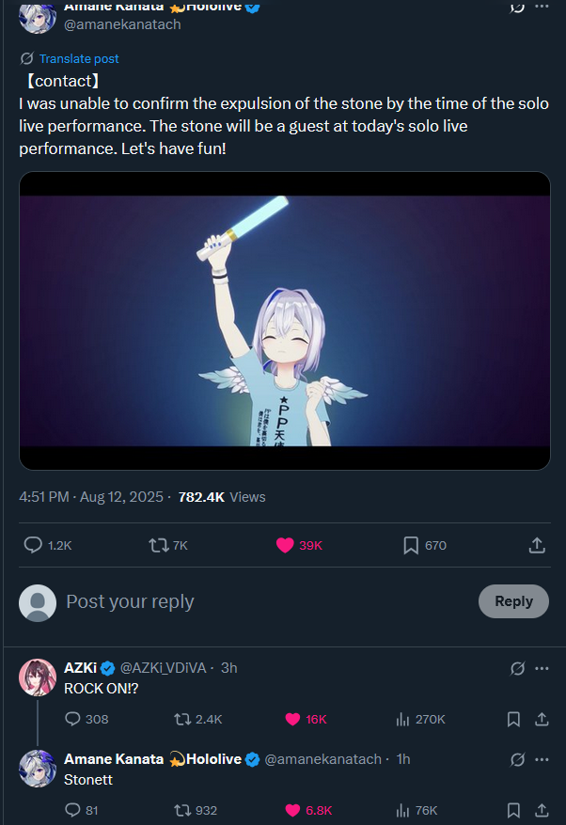The image size is (566, 825).
Task: Open replies on main post (1.2K)
Action: point(33,545)
